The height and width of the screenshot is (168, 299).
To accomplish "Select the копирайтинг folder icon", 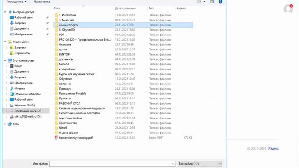I will click(56, 69).
